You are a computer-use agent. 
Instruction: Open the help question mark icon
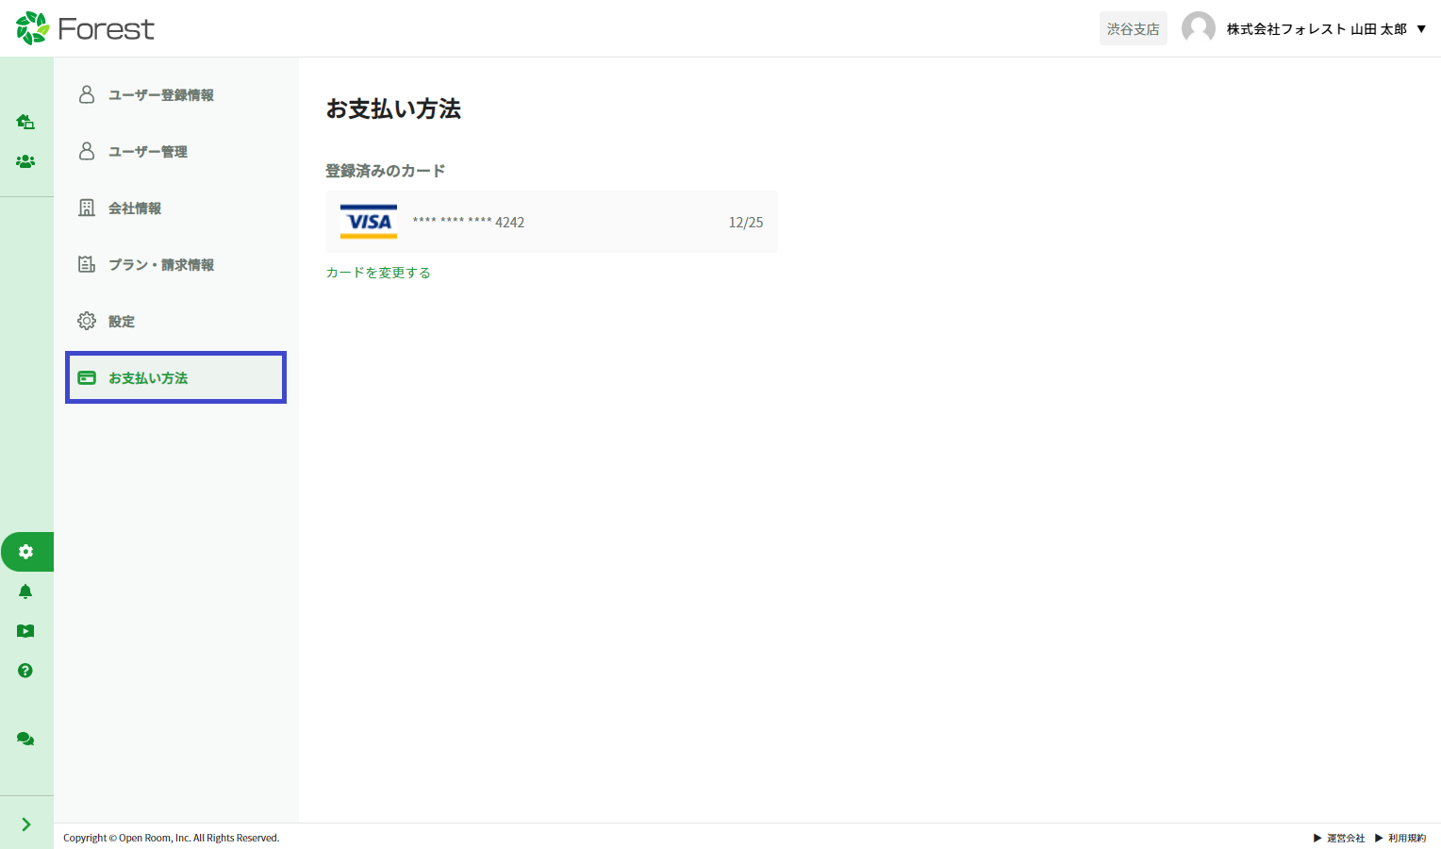coord(25,671)
